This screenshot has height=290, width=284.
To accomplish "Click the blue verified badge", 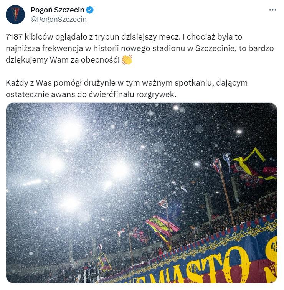I will [x=90, y=10].
